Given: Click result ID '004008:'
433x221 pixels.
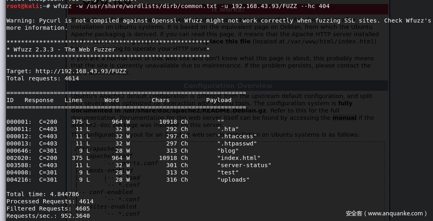Looking at the screenshot, I should (x=19, y=172).
